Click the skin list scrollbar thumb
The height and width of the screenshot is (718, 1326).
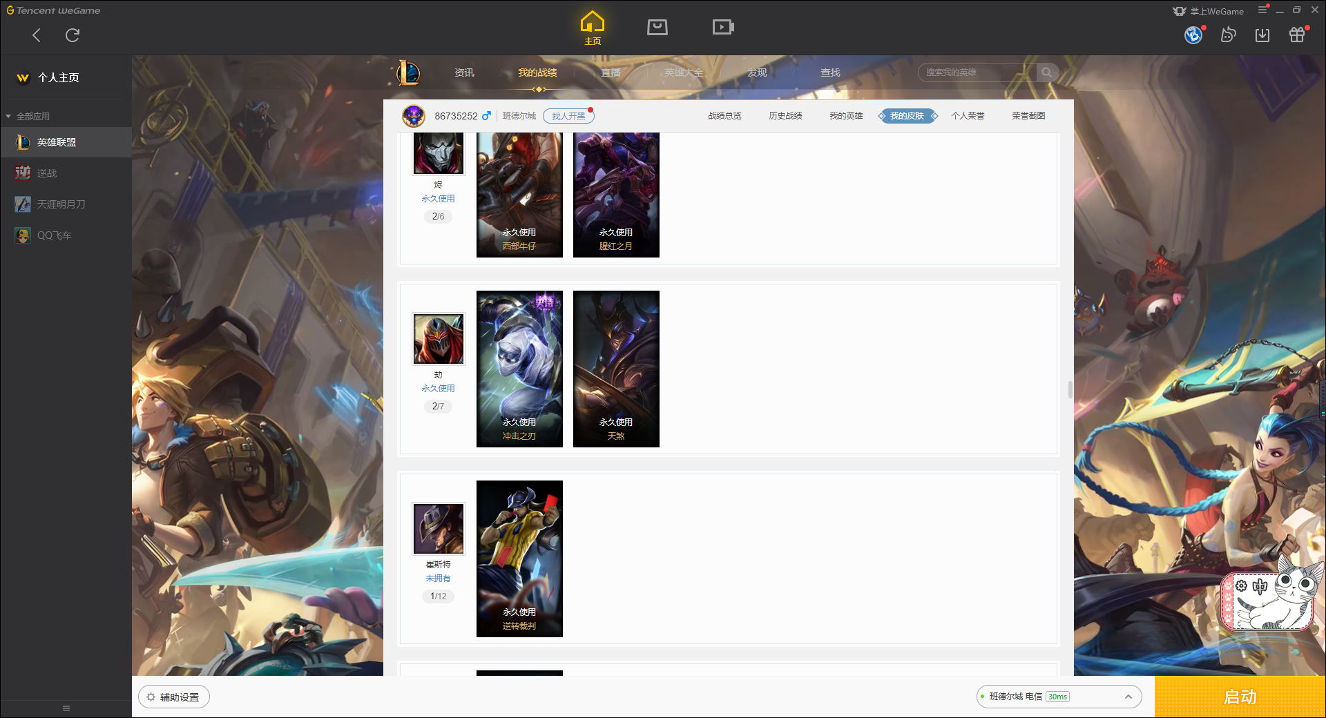pyautogui.click(x=1070, y=389)
